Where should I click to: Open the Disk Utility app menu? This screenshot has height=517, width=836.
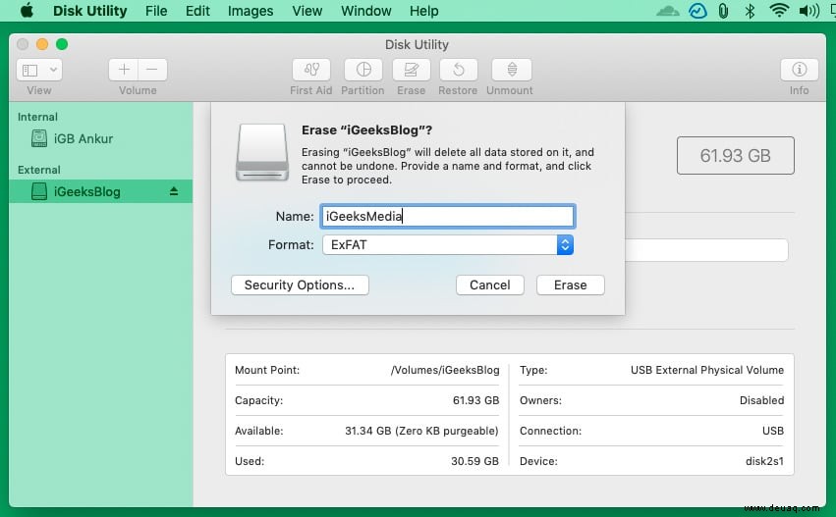coord(89,11)
